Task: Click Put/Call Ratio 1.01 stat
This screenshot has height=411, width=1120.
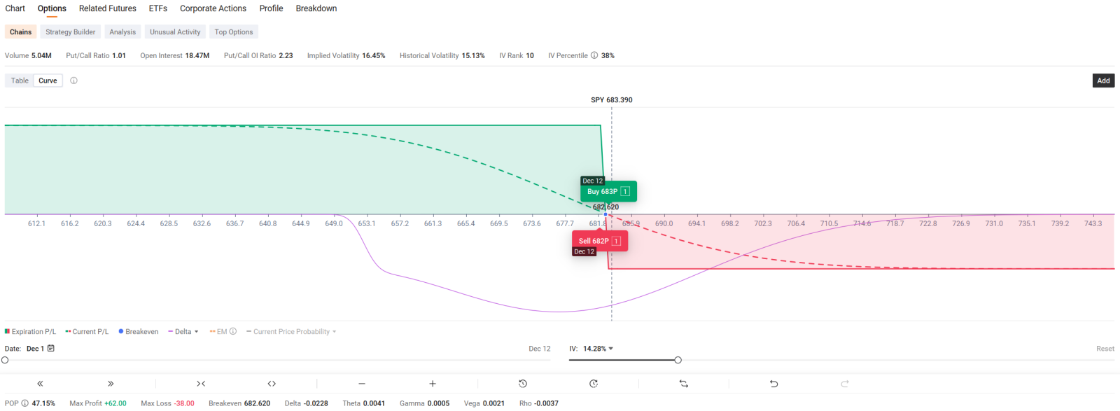Action: point(96,55)
